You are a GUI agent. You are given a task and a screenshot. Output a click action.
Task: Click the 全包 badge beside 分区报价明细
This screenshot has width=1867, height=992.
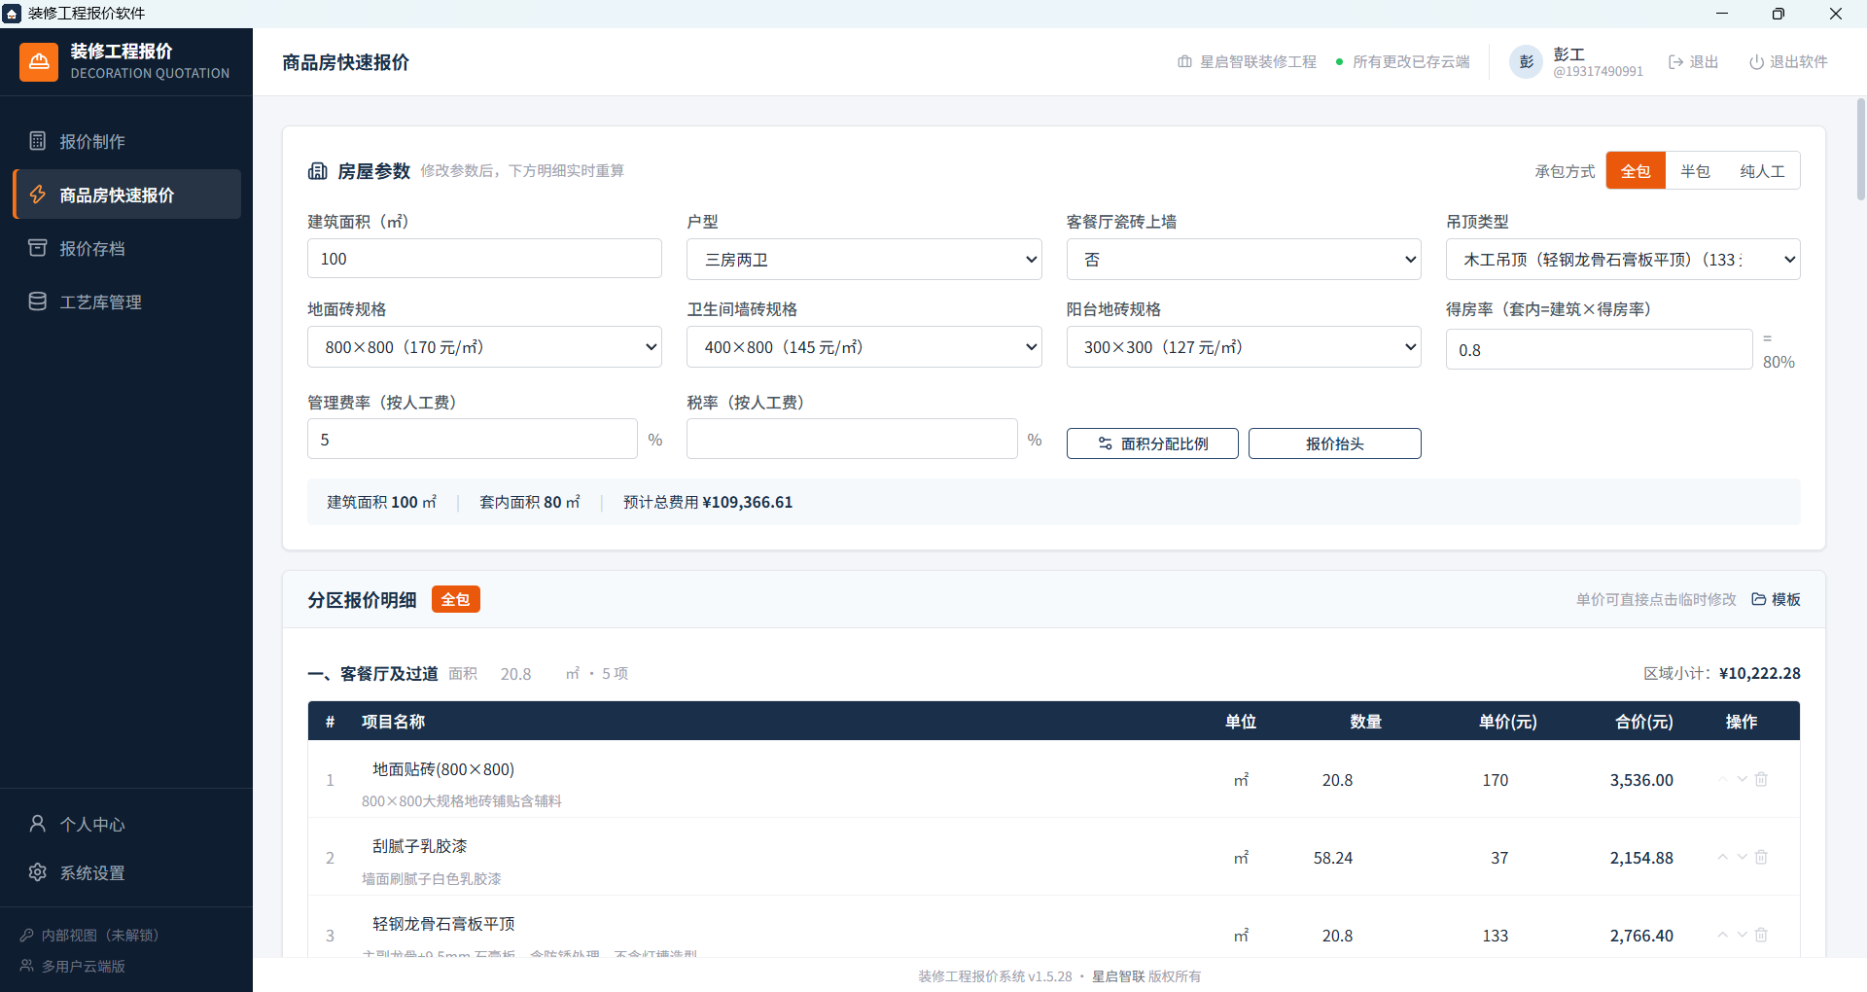pyautogui.click(x=455, y=599)
